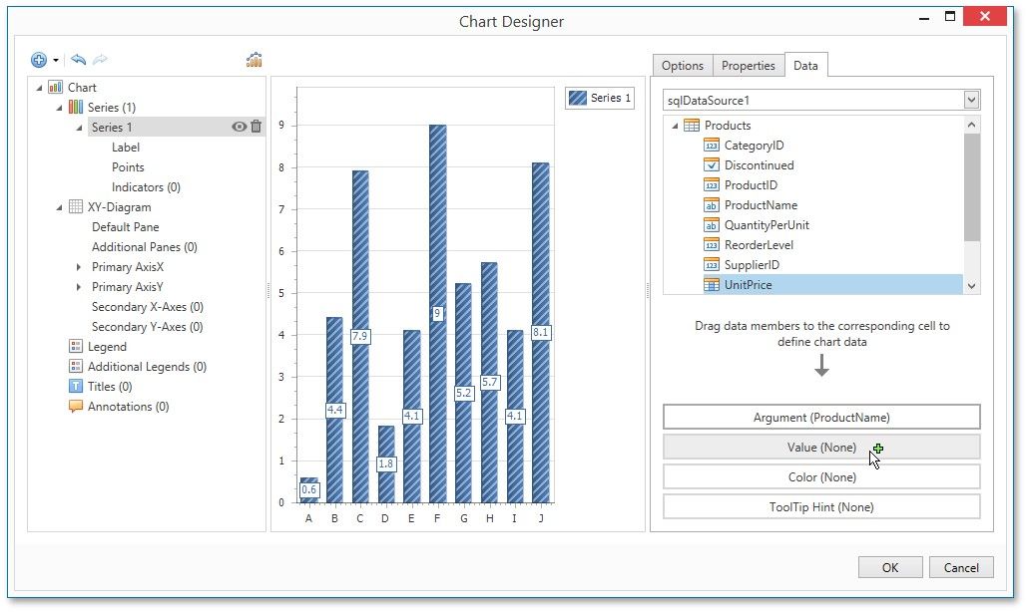The width and height of the screenshot is (1027, 612).
Task: Click the add element plus icon
Action: pyautogui.click(x=39, y=60)
